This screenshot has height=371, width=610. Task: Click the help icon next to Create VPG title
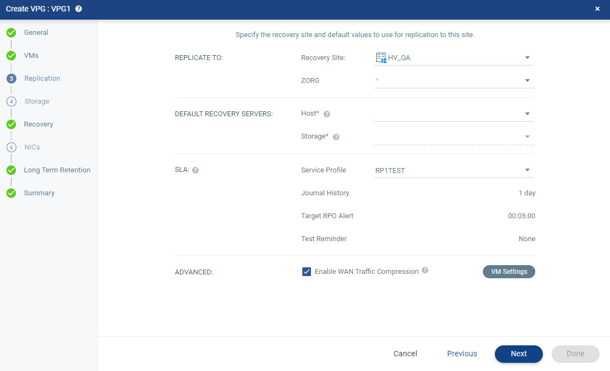pyautogui.click(x=79, y=9)
